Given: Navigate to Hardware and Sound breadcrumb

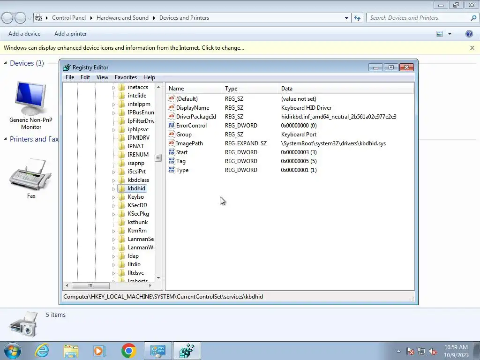Looking at the screenshot, I should pos(122,18).
